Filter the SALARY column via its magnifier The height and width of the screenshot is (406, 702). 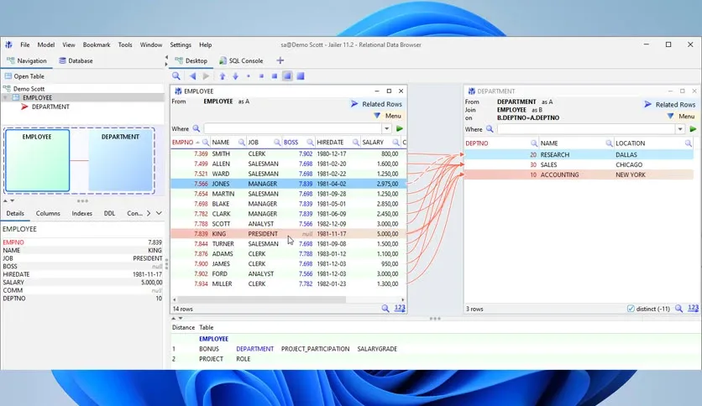point(396,143)
